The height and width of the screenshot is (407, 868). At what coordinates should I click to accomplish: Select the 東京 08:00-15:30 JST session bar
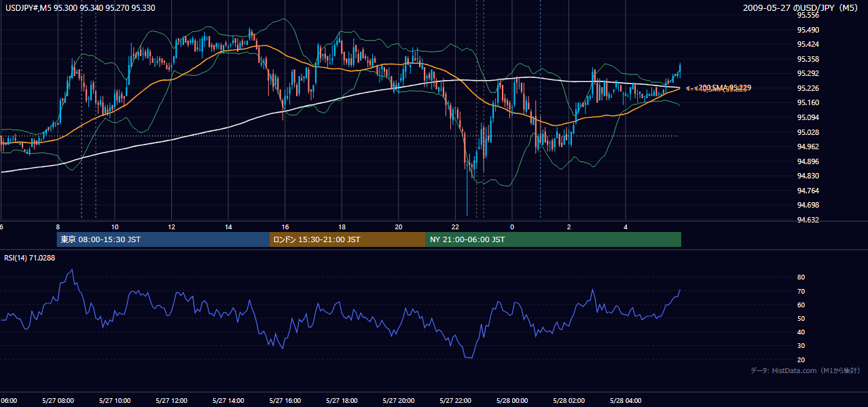tap(163, 239)
